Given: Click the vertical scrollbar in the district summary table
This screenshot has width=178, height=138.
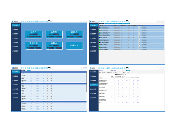Looking at the screenshot, I should (x=86, y=82).
